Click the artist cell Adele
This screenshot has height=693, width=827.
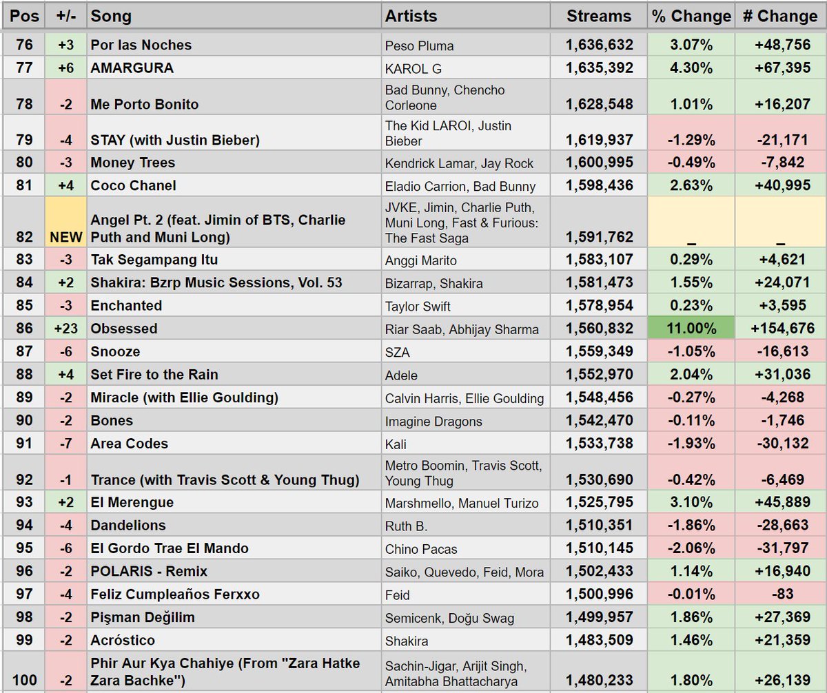tap(467, 375)
